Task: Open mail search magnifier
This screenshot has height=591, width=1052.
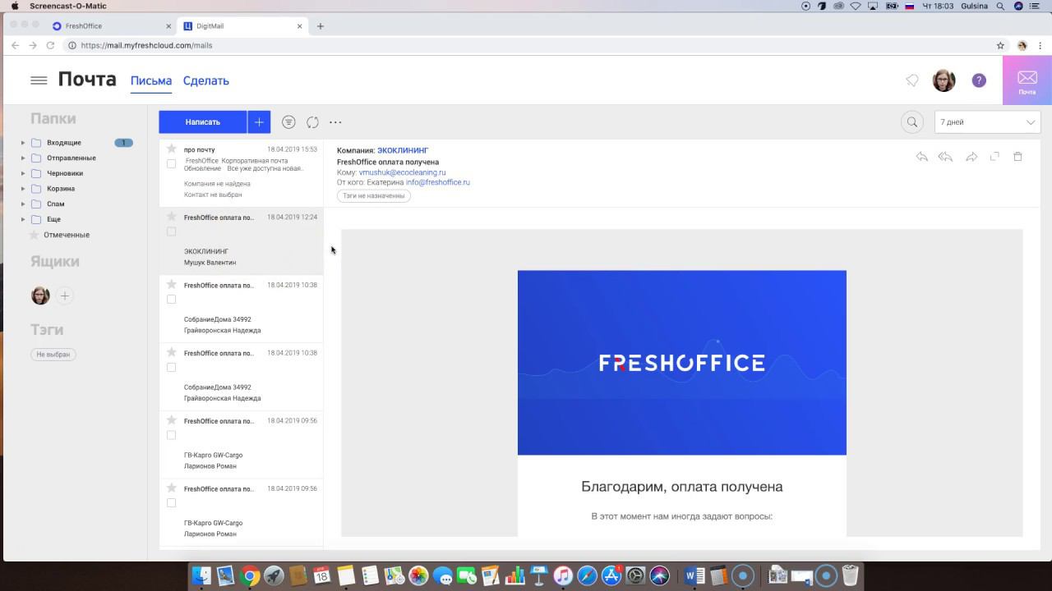Action: click(912, 121)
